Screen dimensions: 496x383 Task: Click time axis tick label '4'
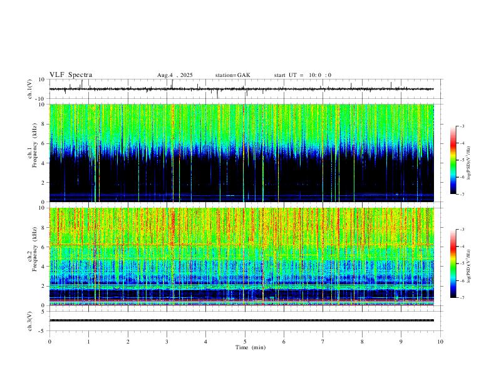point(205,342)
